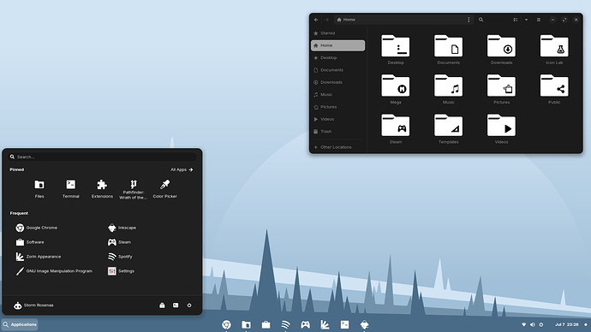The image size is (591, 332).
Task: Select the Pictures folder in Files
Action: 501,89
